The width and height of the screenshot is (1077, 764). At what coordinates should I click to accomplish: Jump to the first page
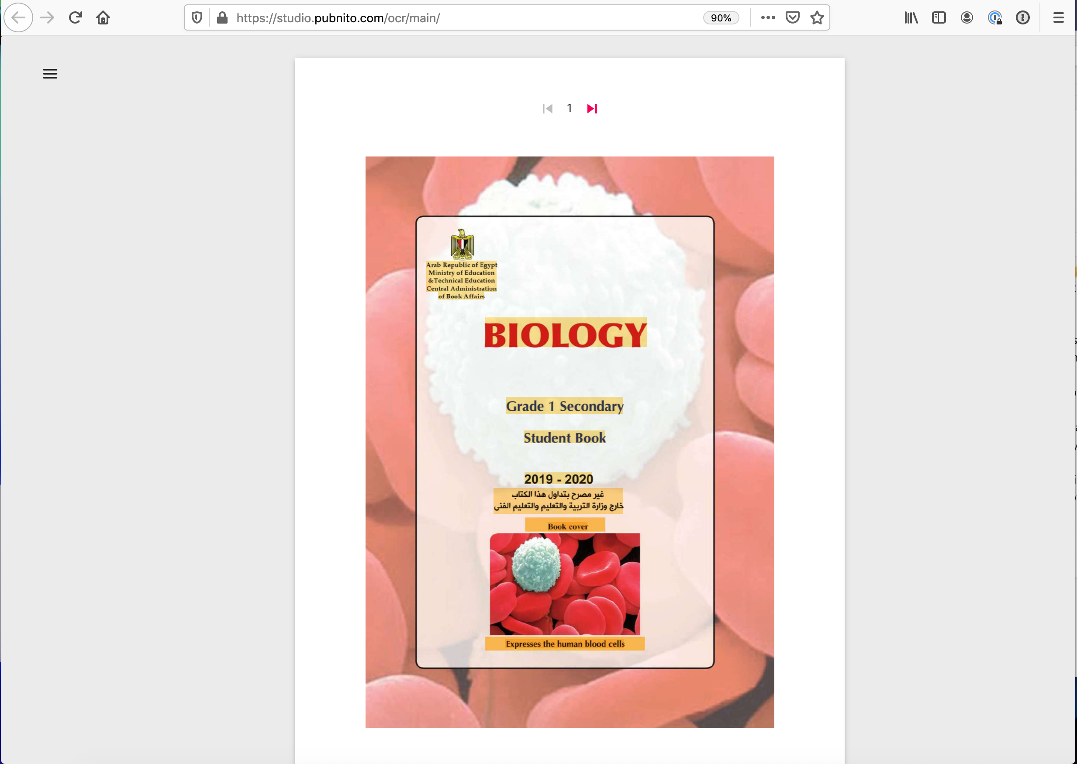tap(547, 109)
